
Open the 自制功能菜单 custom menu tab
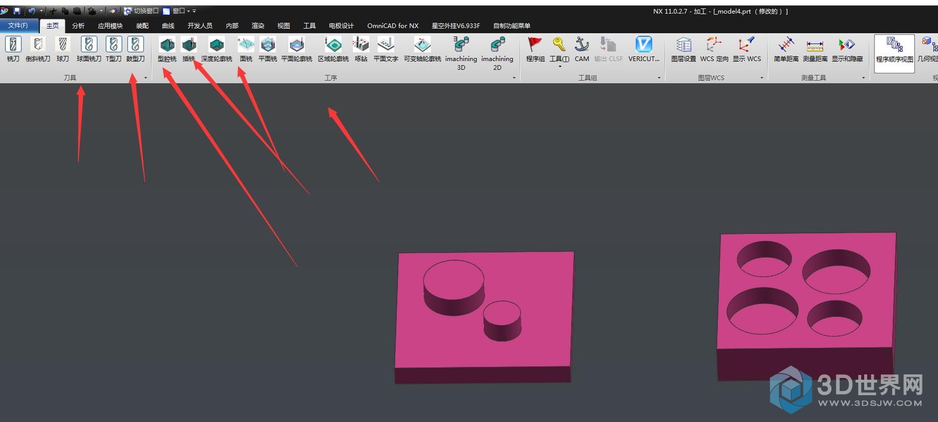pos(512,26)
